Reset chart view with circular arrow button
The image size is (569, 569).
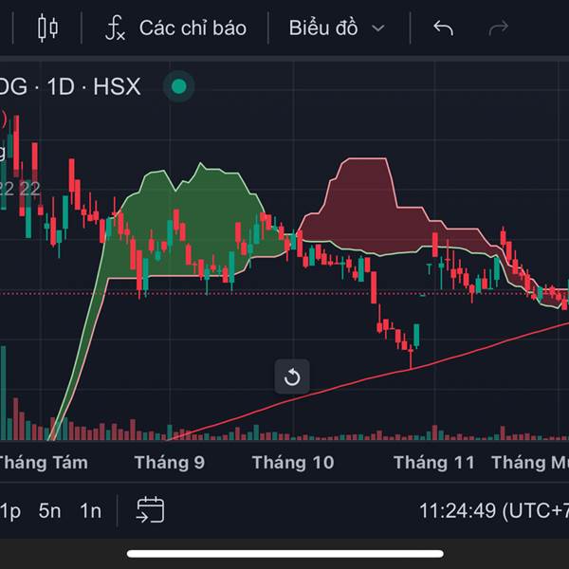point(292,377)
